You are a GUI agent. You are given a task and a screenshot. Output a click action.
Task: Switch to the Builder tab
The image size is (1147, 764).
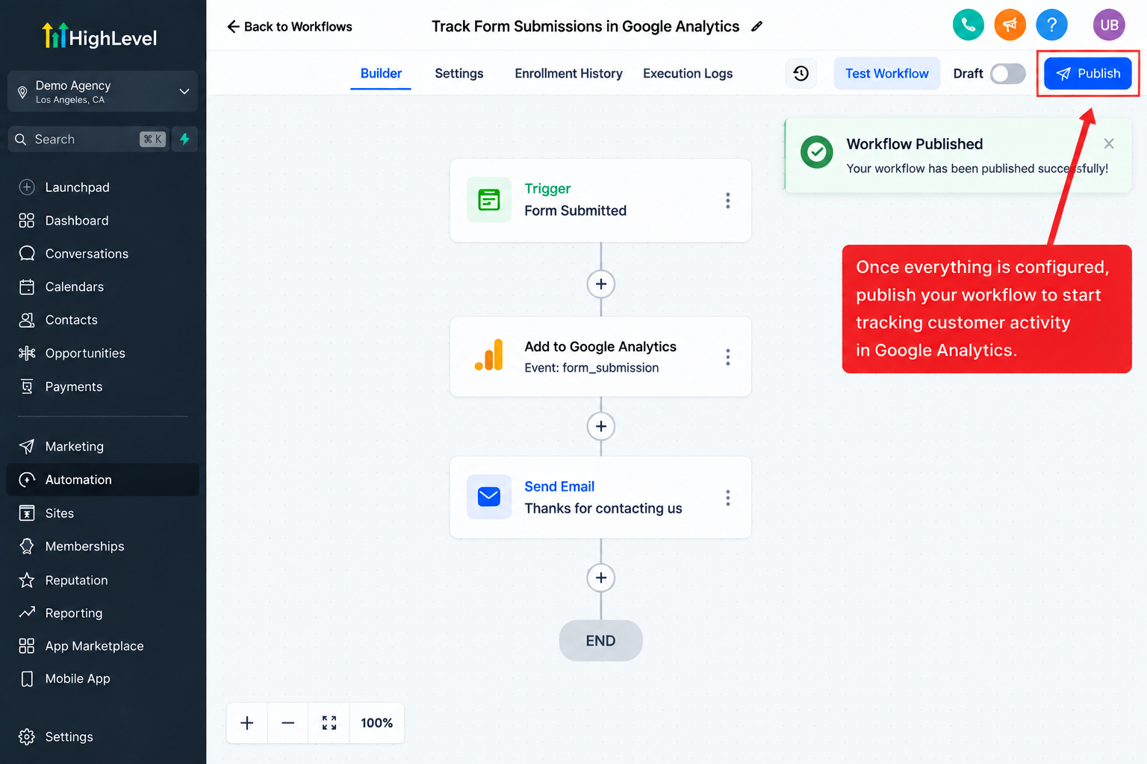381,73
